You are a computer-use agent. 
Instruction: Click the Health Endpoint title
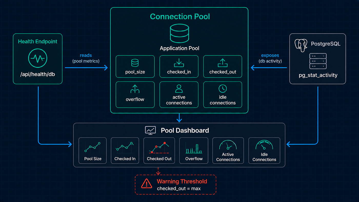tap(38, 42)
